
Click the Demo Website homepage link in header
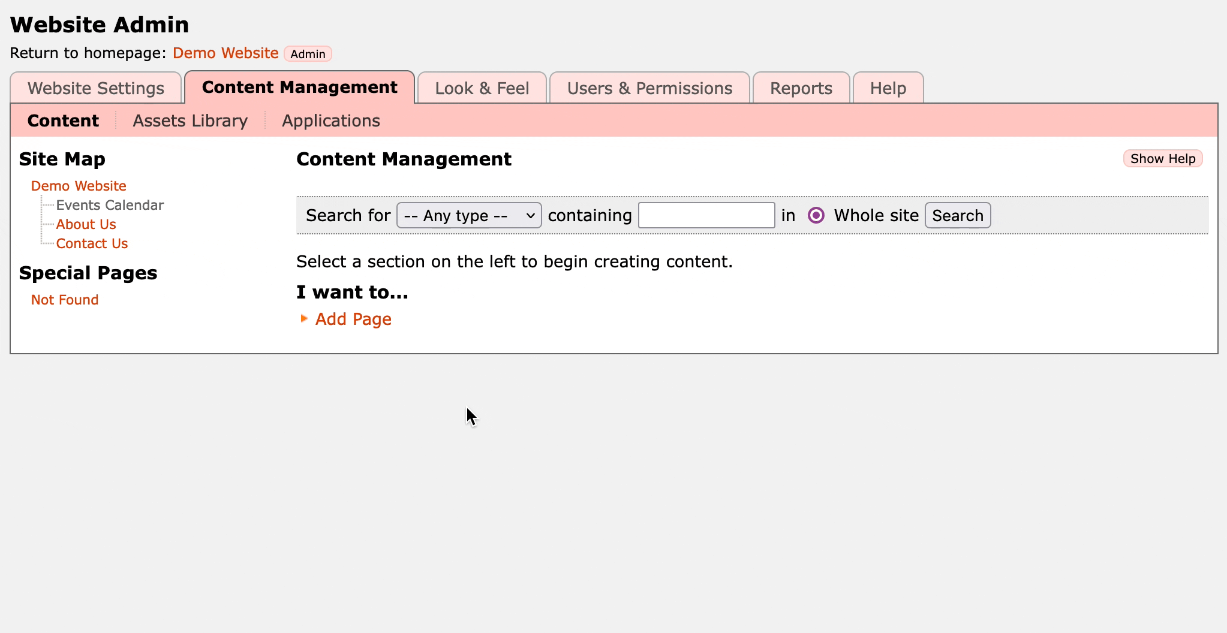click(225, 53)
